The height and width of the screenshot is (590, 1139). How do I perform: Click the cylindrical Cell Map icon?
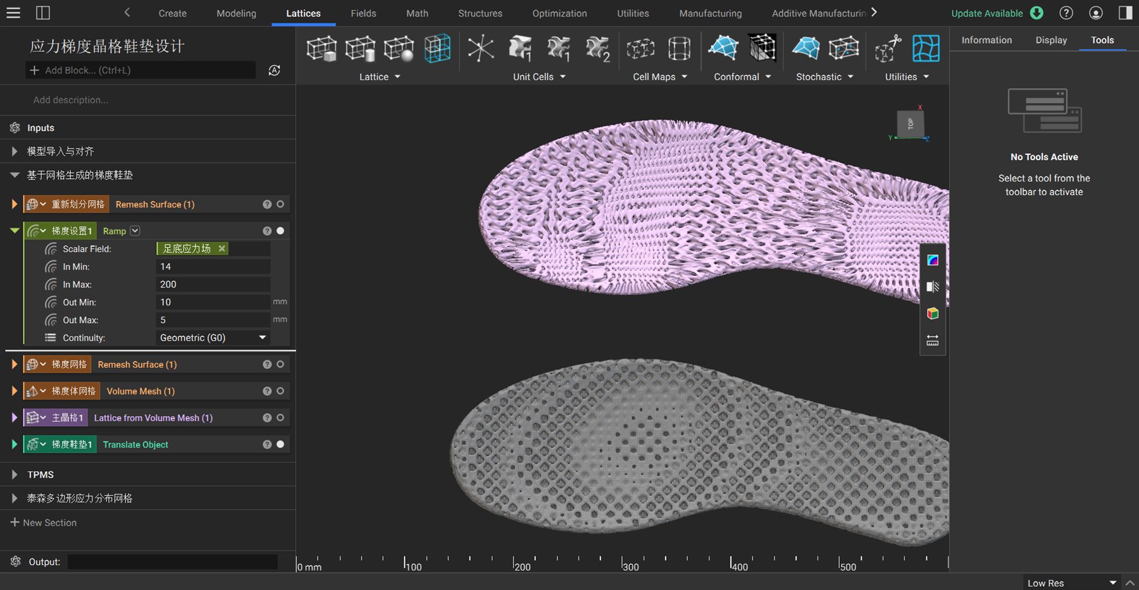679,48
